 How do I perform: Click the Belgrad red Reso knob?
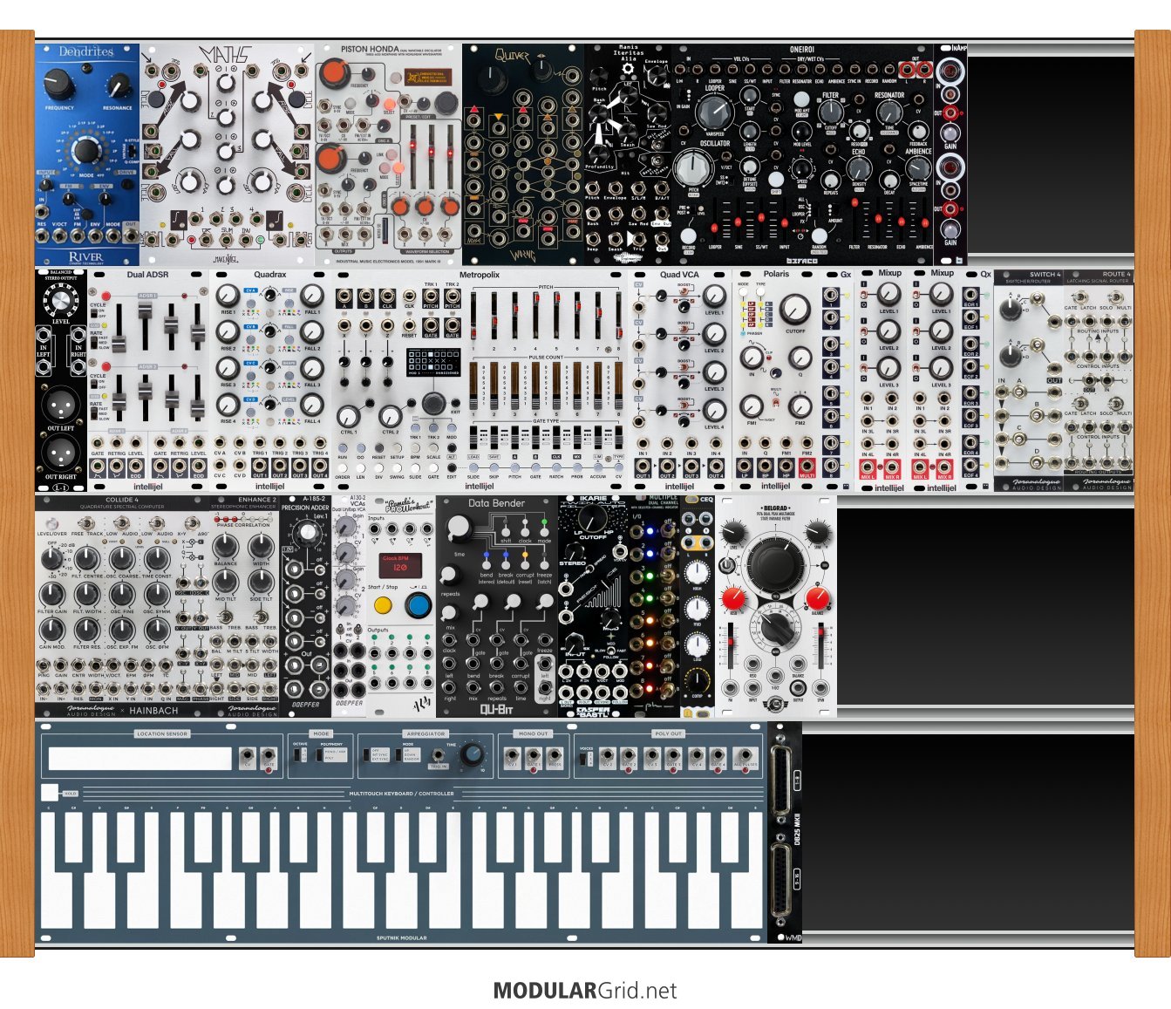tap(733, 598)
